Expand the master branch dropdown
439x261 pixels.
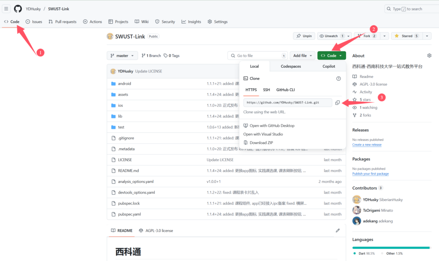click(x=122, y=56)
